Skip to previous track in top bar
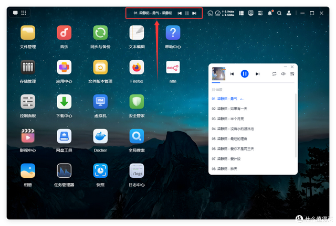The width and height of the screenshot is (336, 226). (180, 13)
